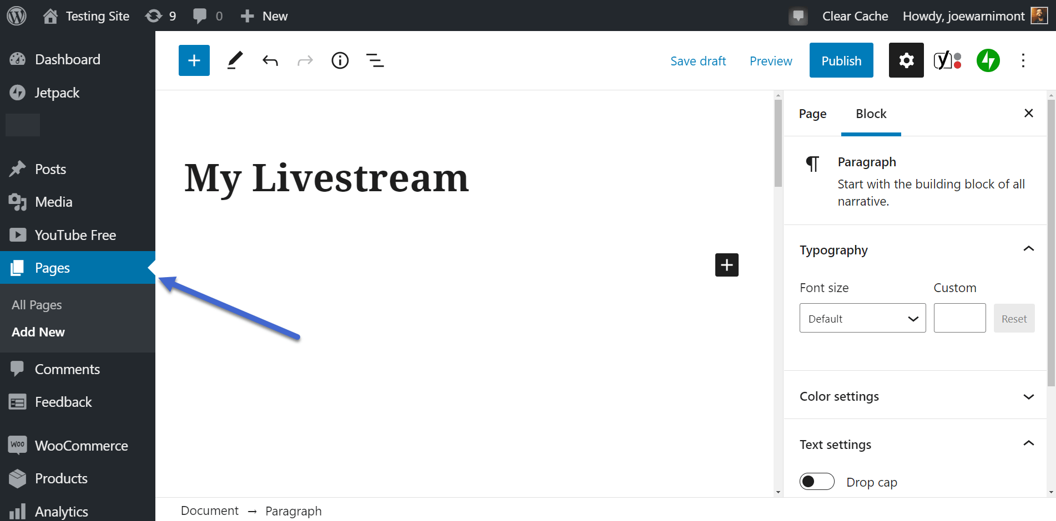Click the Paragraph pilcrow block icon

click(812, 164)
